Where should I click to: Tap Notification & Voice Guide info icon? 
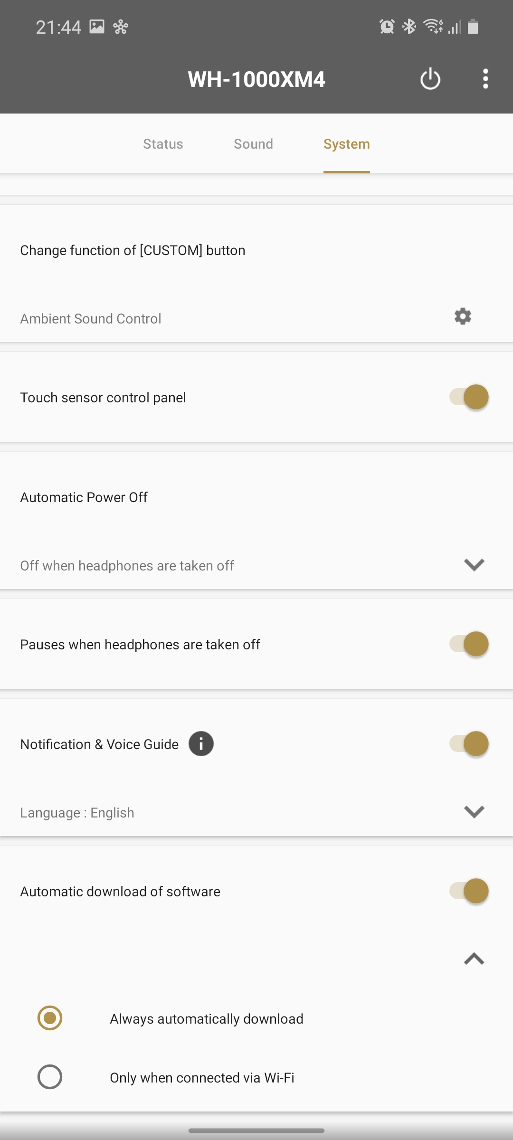pyautogui.click(x=201, y=744)
